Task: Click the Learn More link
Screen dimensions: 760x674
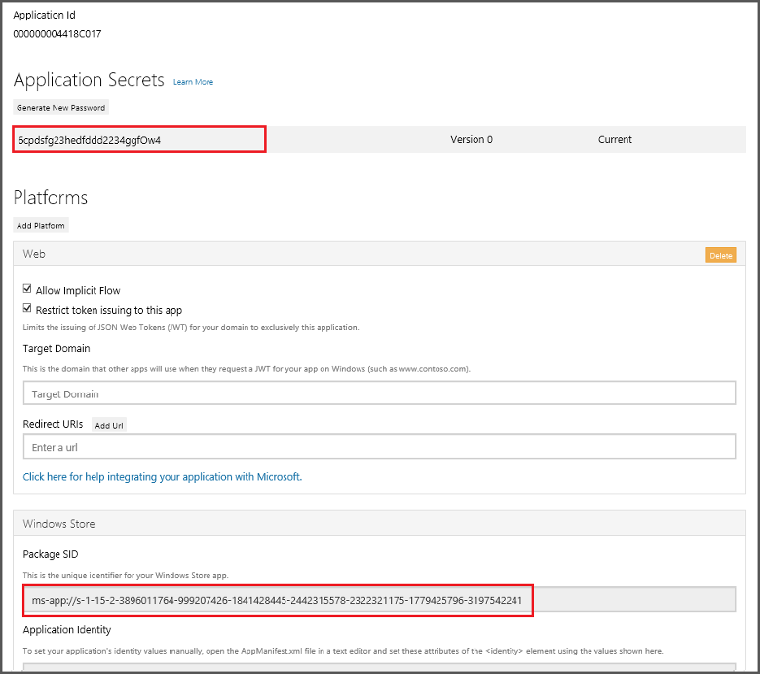Action: point(193,82)
